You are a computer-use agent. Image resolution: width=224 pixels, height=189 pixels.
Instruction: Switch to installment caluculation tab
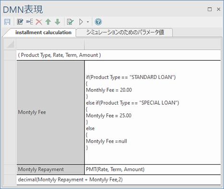[43, 33]
